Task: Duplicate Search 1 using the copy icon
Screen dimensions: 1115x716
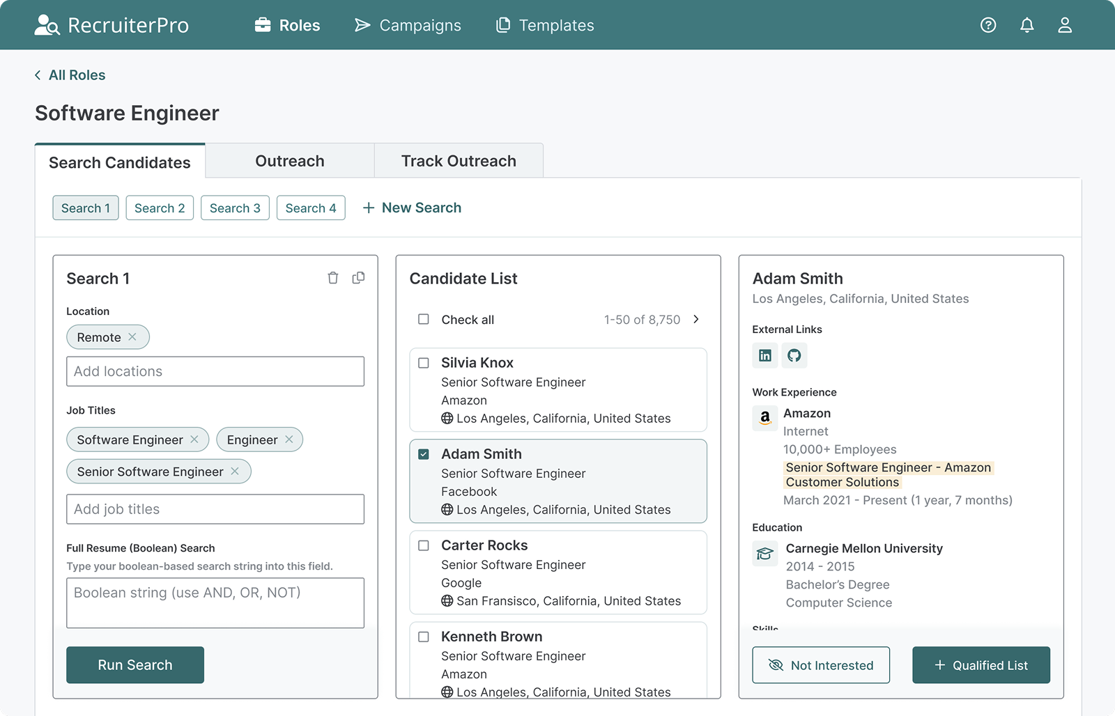Action: click(358, 278)
